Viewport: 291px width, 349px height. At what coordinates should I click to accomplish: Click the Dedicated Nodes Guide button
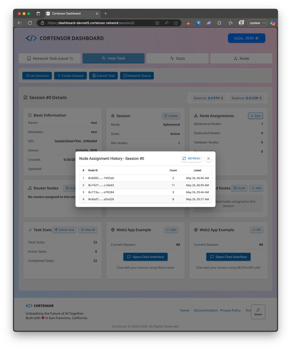(239, 188)
